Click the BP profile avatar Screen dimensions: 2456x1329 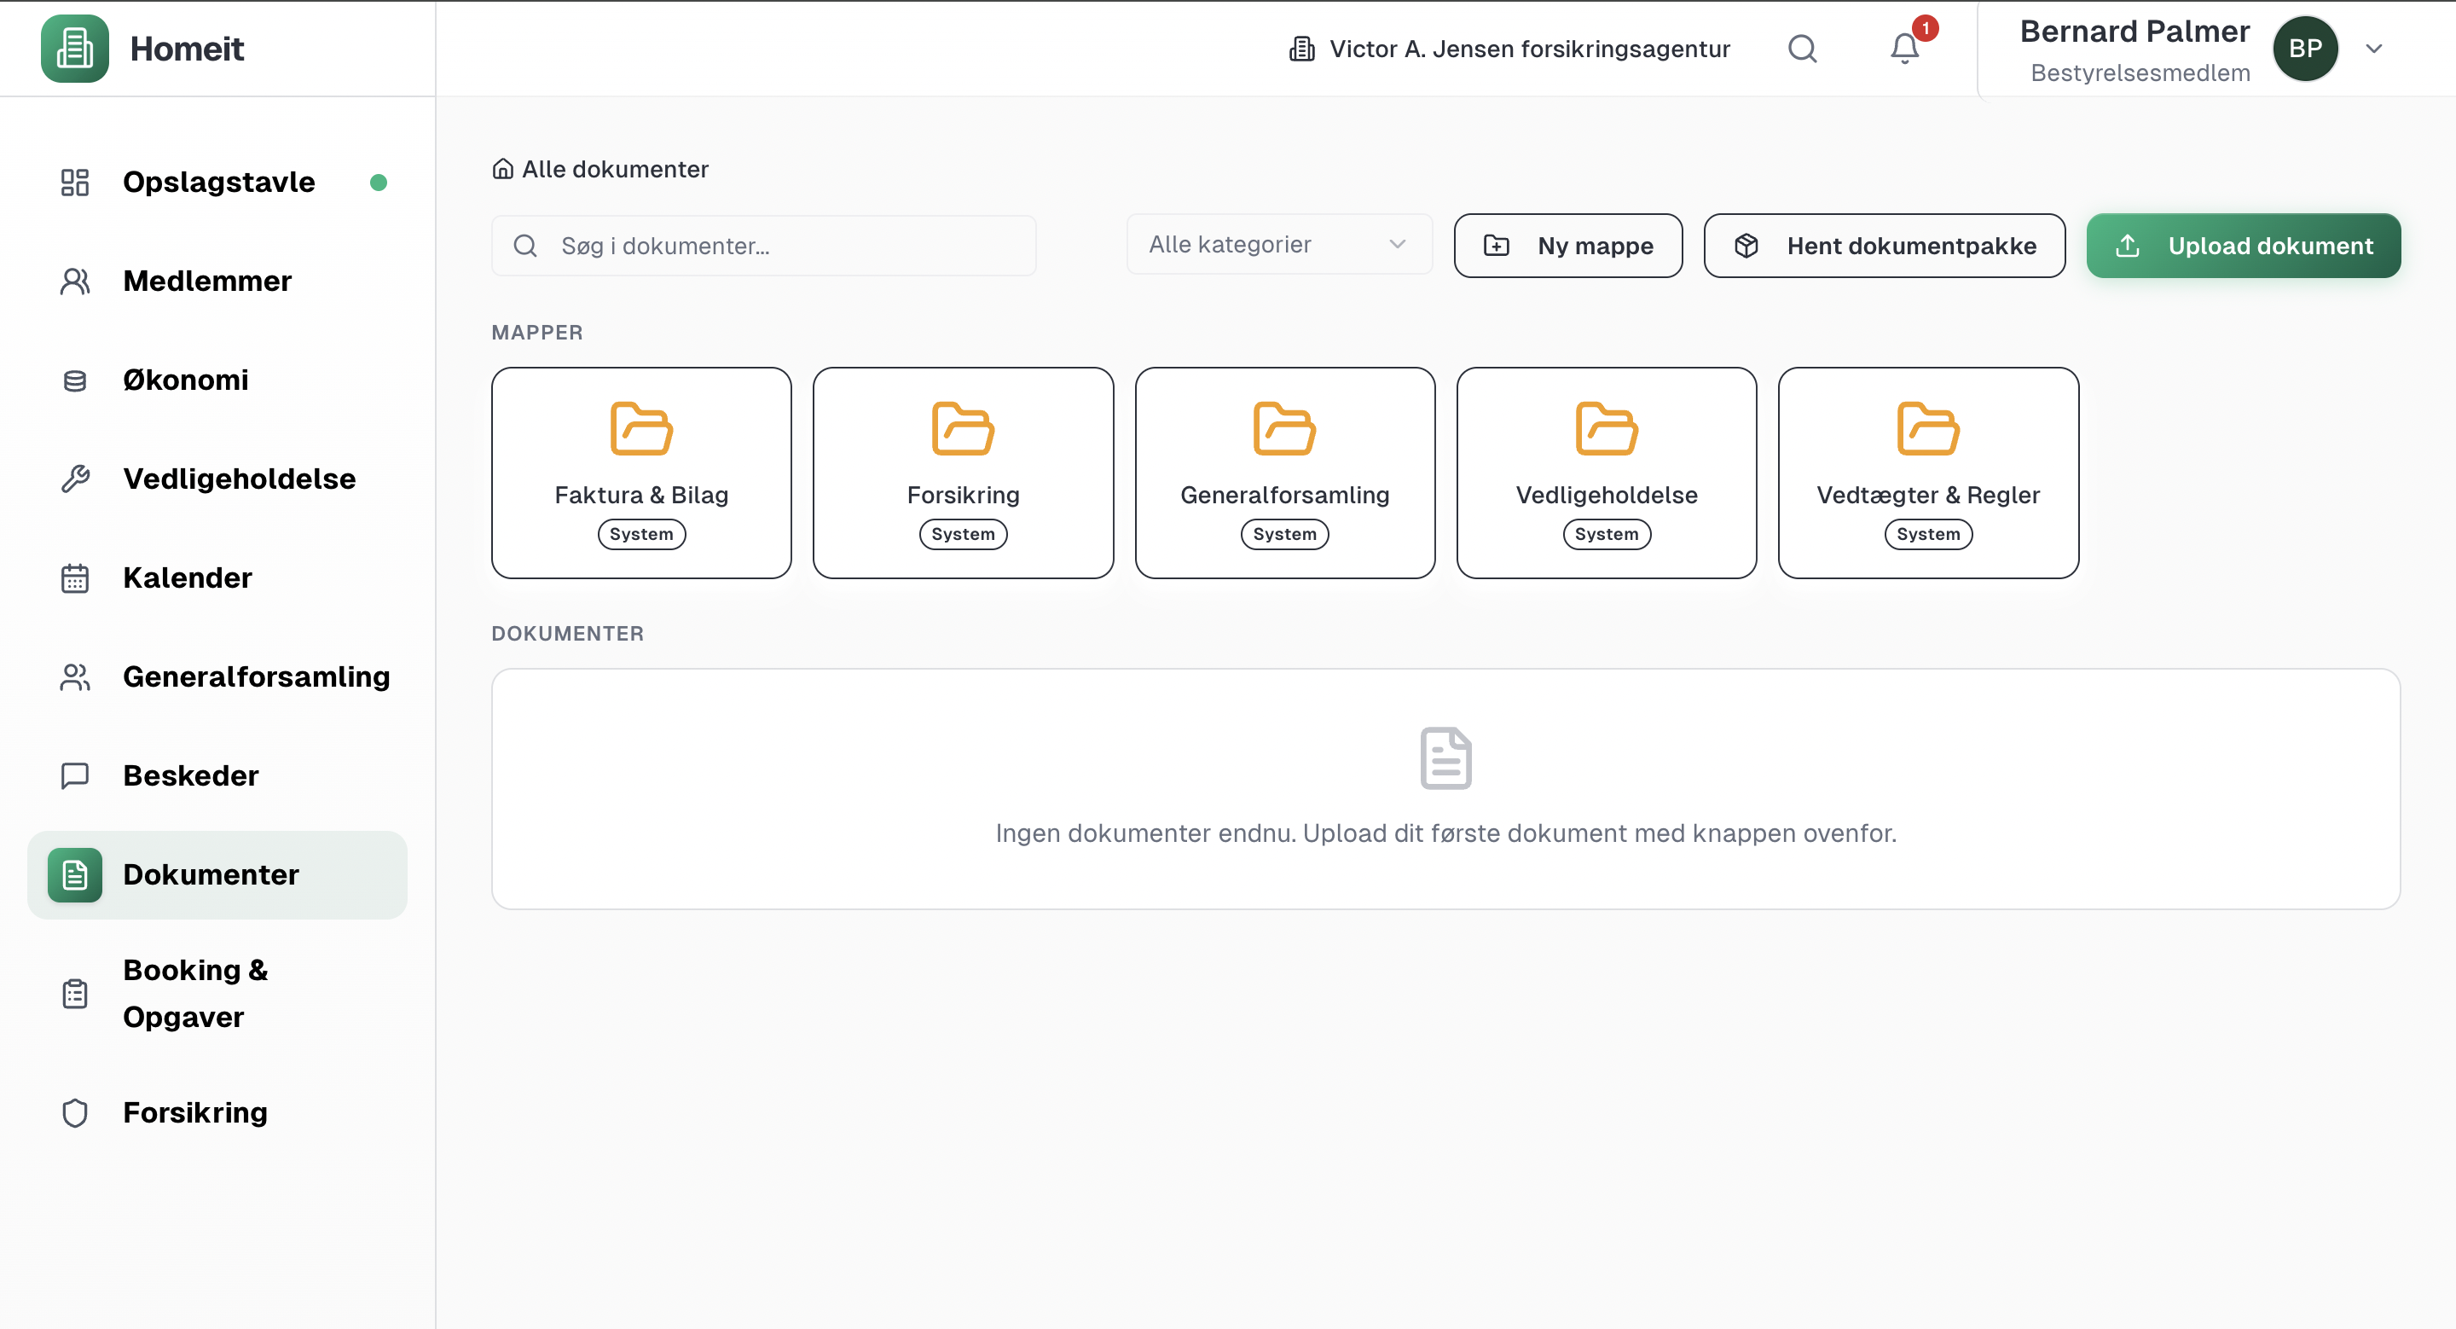pyautogui.click(x=2306, y=49)
